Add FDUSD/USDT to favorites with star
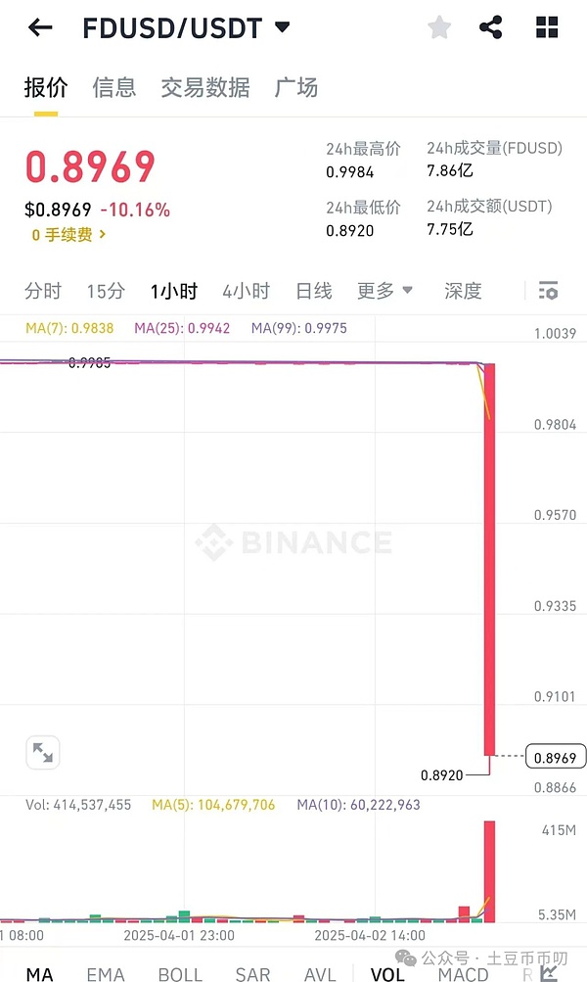 click(x=439, y=27)
